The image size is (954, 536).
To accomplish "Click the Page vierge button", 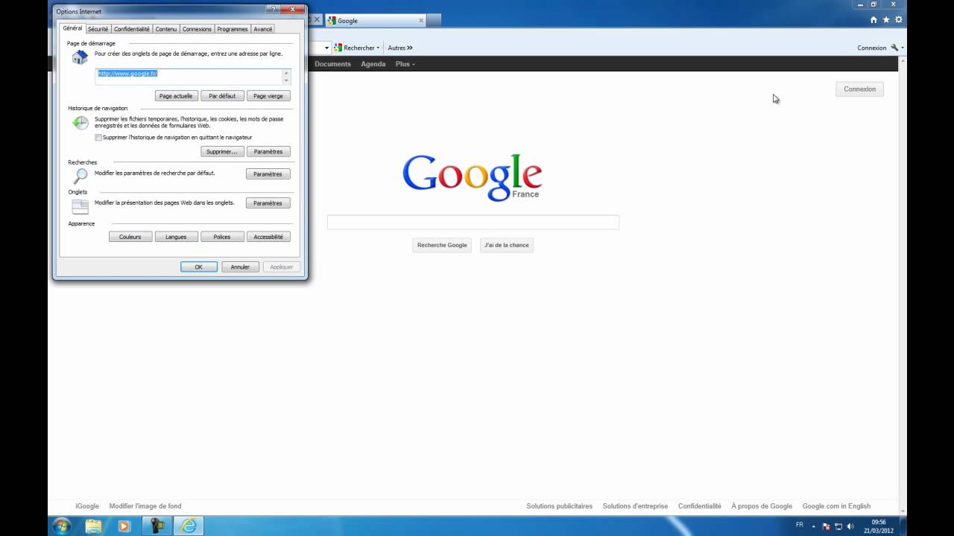I will pos(268,96).
